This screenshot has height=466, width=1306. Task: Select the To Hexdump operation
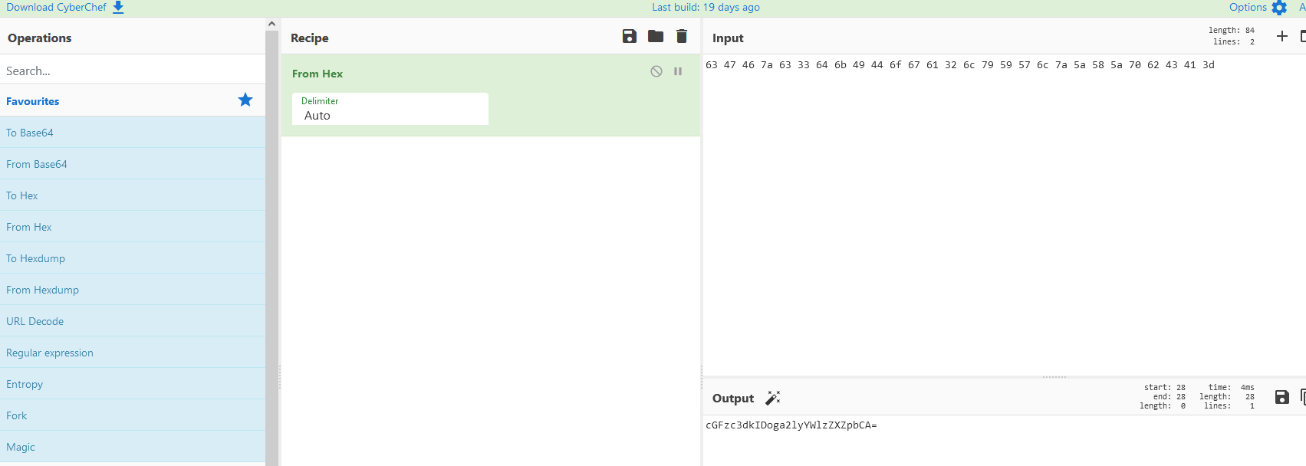pyautogui.click(x=133, y=258)
